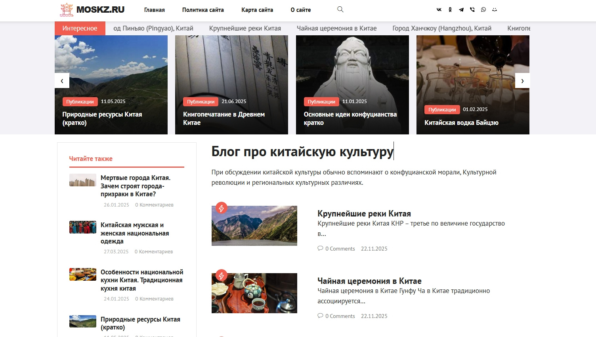Viewport: 596px width, 337px height.
Task: Click sidebar date 26.01.2025
Action: (x=117, y=205)
